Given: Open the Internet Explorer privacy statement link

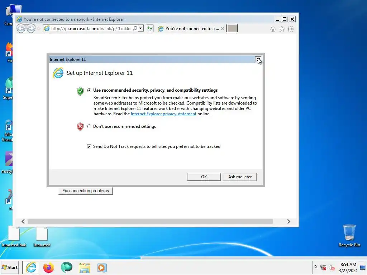Looking at the screenshot, I should pyautogui.click(x=163, y=114).
